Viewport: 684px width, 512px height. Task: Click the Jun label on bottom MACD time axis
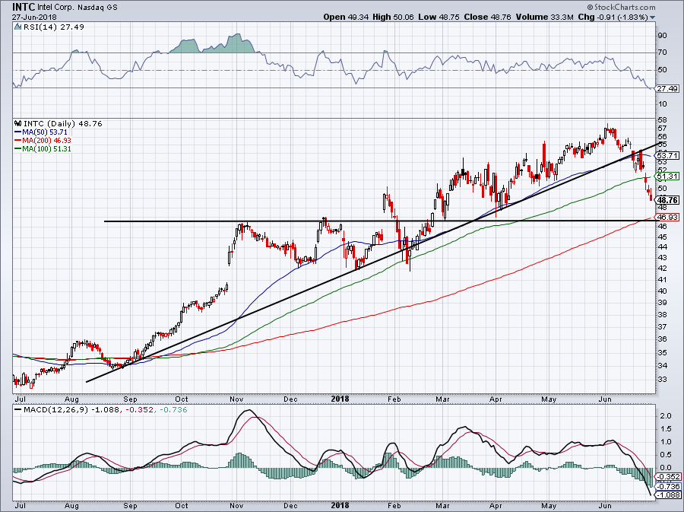pos(605,505)
